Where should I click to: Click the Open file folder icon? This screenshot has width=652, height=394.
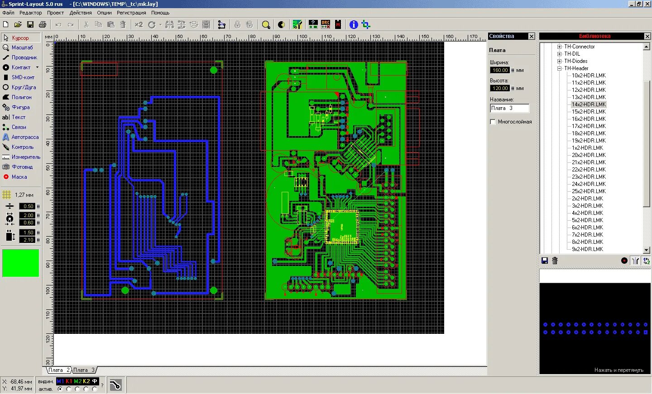(x=18, y=24)
